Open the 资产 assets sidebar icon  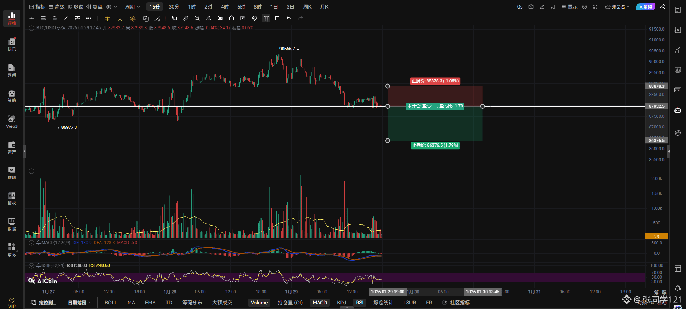[12, 147]
